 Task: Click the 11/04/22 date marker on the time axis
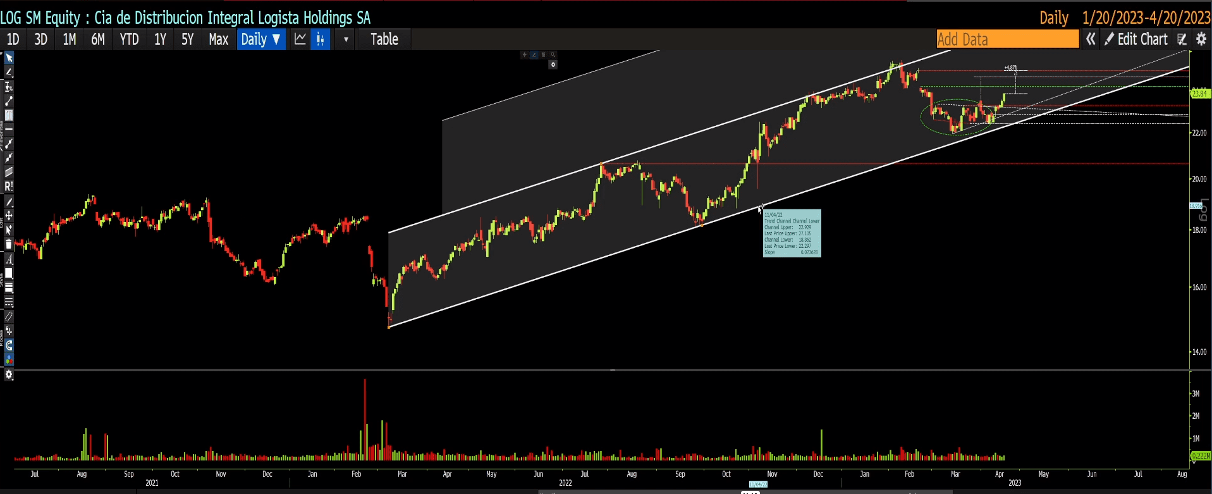point(758,485)
